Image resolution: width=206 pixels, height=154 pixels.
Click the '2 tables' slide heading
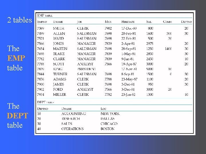click(19, 20)
